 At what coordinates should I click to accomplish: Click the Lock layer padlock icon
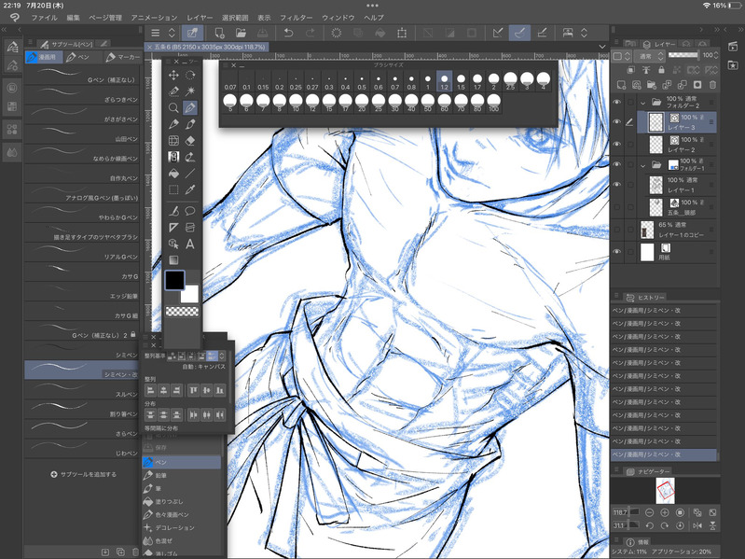point(661,70)
